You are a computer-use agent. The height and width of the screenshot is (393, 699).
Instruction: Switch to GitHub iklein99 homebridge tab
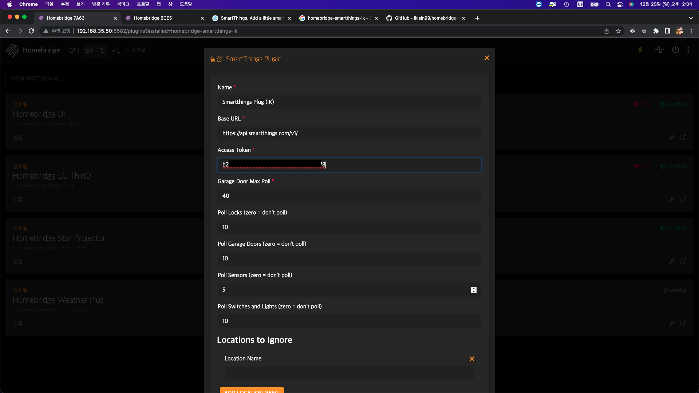[425, 18]
